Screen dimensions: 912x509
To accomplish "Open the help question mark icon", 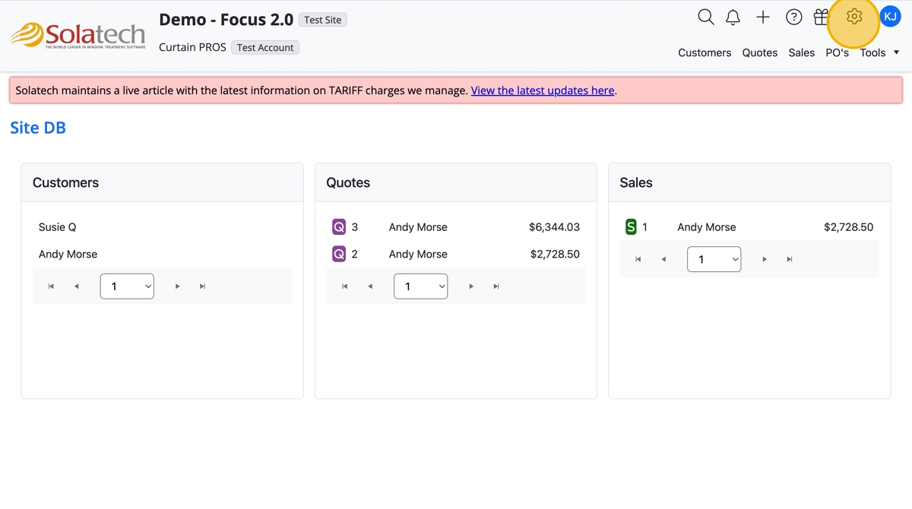I will click(x=793, y=17).
